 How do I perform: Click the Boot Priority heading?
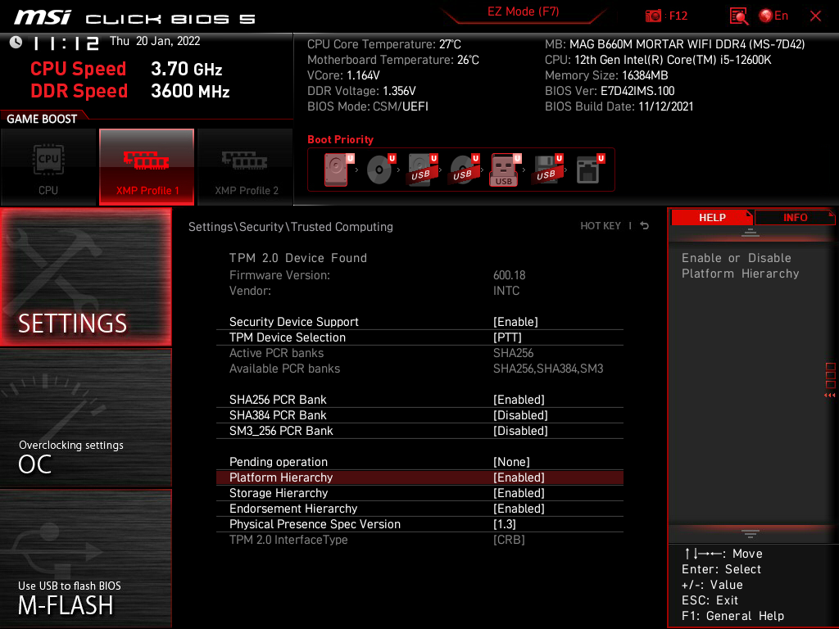pyautogui.click(x=340, y=139)
